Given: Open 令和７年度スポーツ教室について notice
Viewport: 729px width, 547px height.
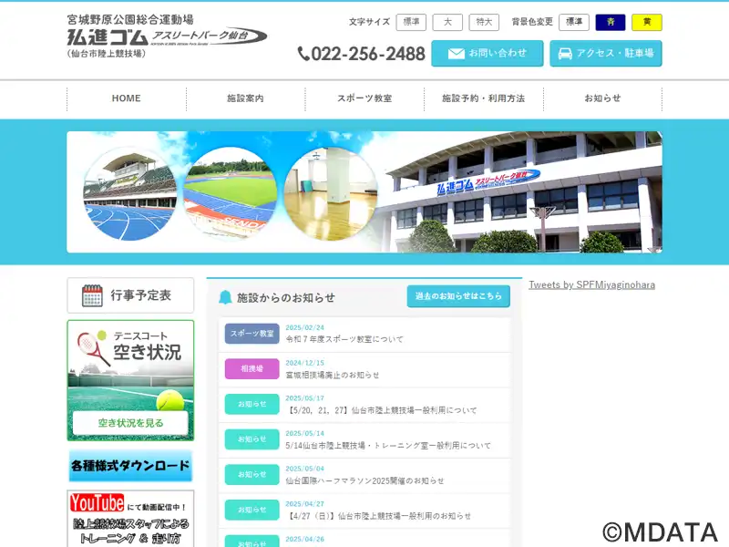Looking at the screenshot, I should pyautogui.click(x=344, y=339).
